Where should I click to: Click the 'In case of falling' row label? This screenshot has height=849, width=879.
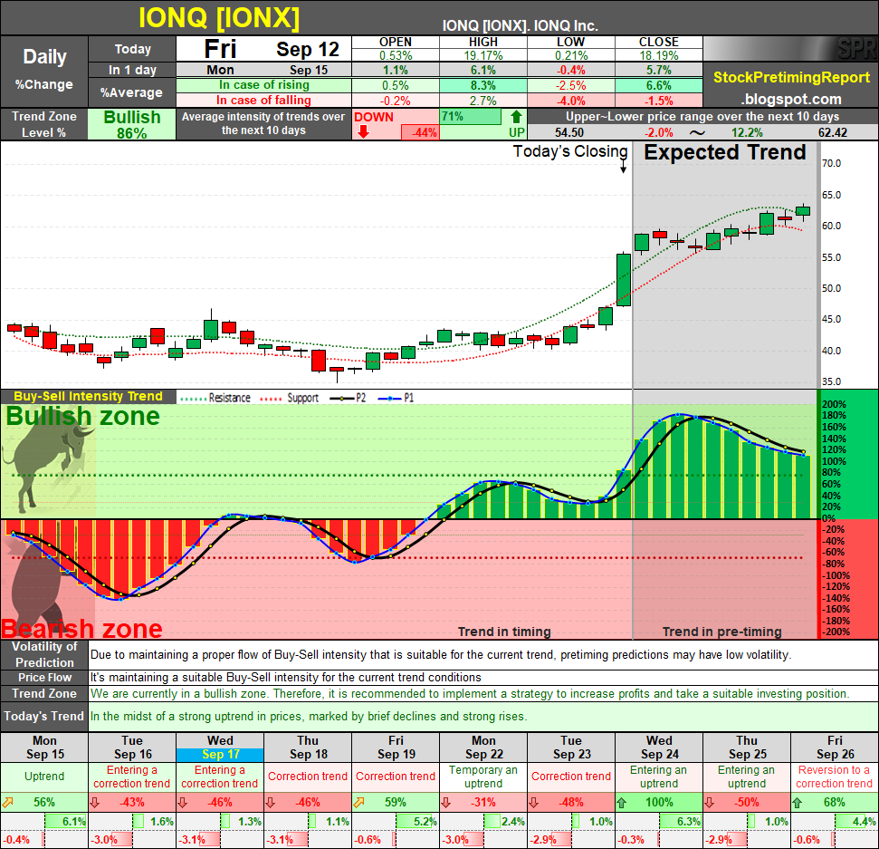click(263, 100)
